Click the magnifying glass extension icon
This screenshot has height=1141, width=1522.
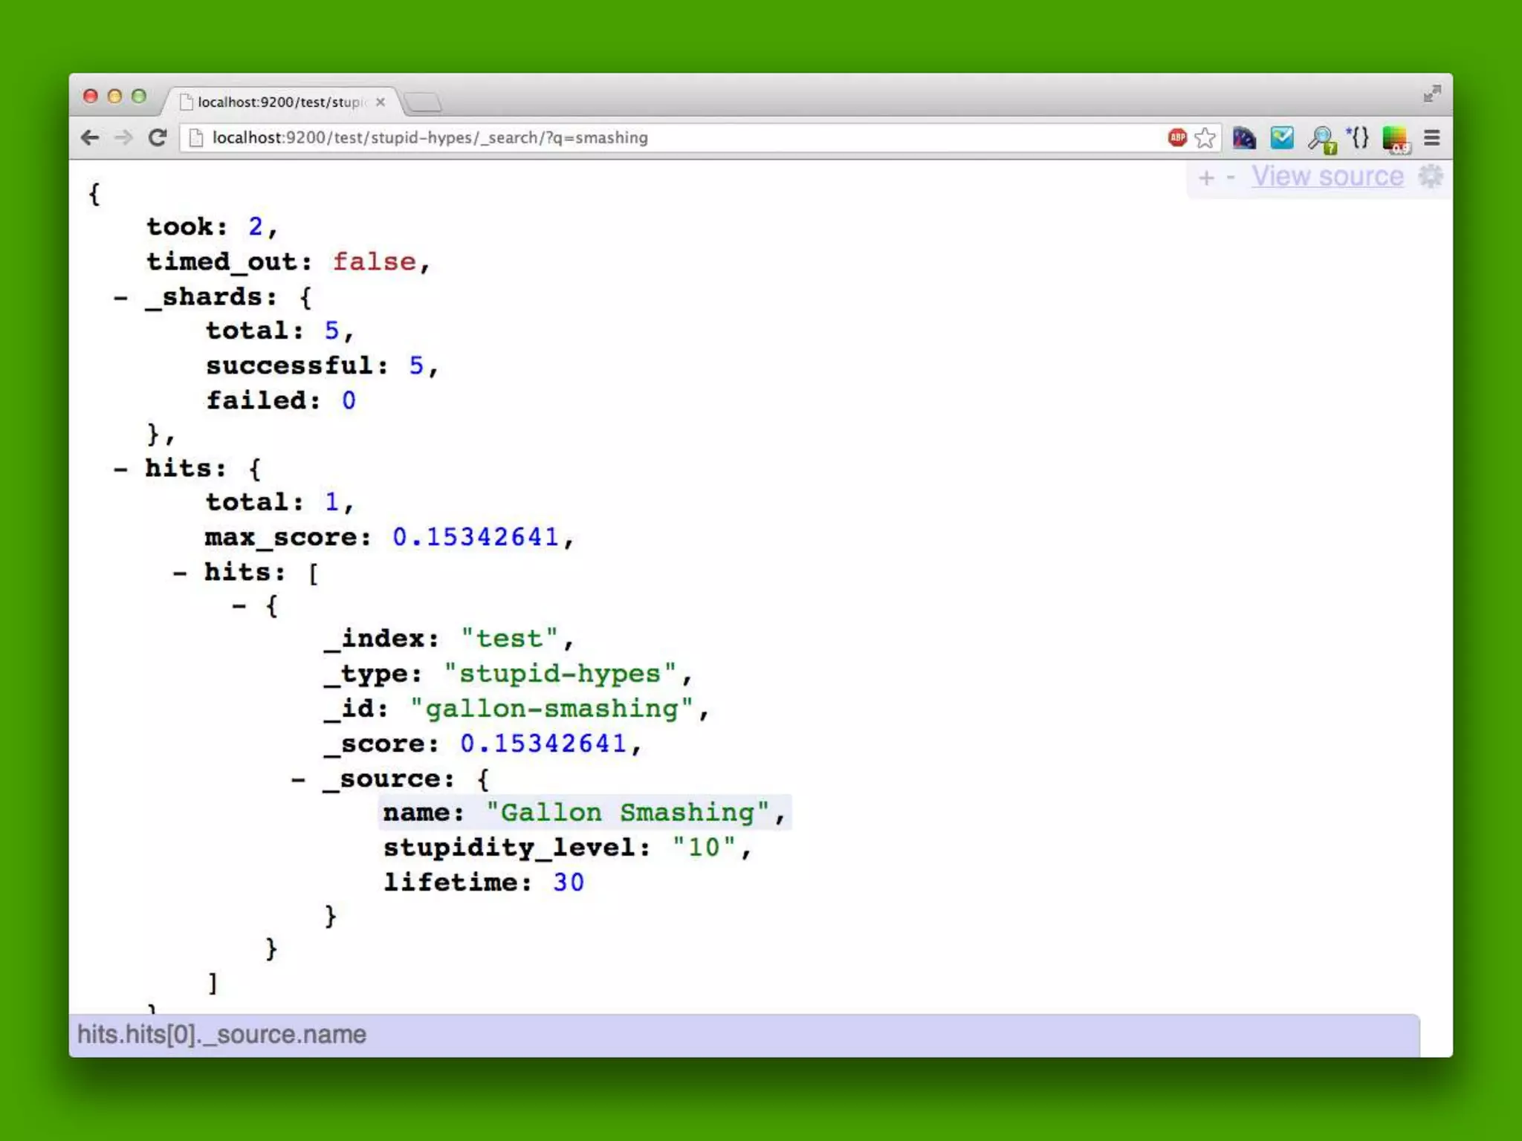(1321, 138)
